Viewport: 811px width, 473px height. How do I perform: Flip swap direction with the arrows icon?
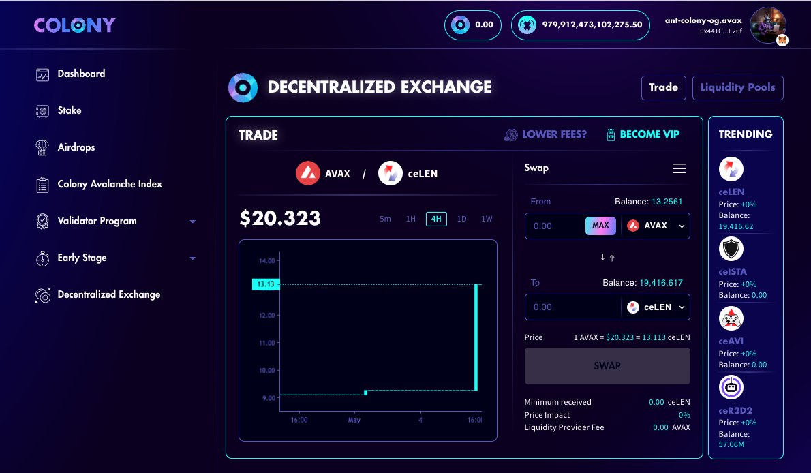(607, 257)
